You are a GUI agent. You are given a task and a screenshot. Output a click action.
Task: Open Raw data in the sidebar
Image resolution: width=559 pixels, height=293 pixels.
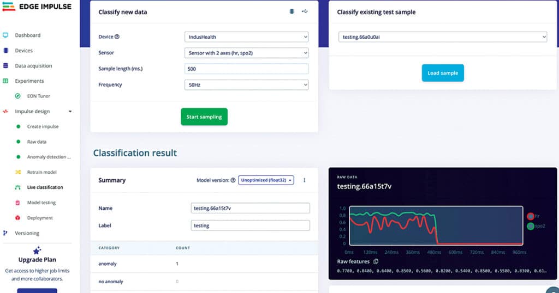37,142
